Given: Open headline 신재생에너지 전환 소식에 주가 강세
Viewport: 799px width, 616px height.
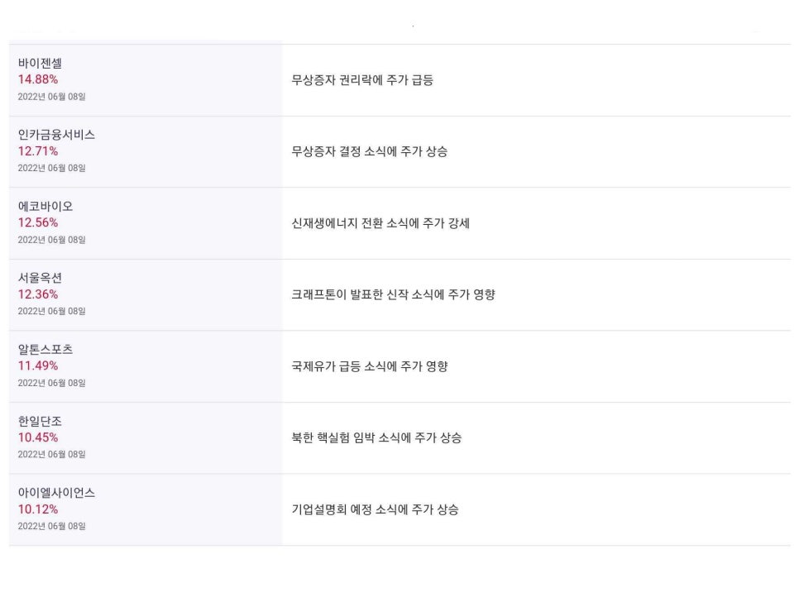Looking at the screenshot, I should point(380,223).
